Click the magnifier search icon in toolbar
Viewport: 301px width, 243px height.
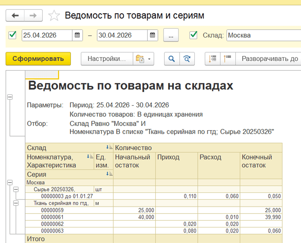[172, 59]
